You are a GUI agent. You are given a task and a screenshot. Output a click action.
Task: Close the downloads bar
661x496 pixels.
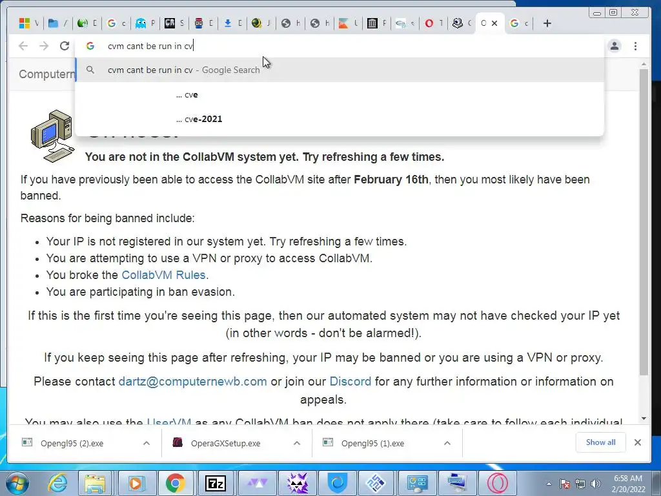pos(638,442)
